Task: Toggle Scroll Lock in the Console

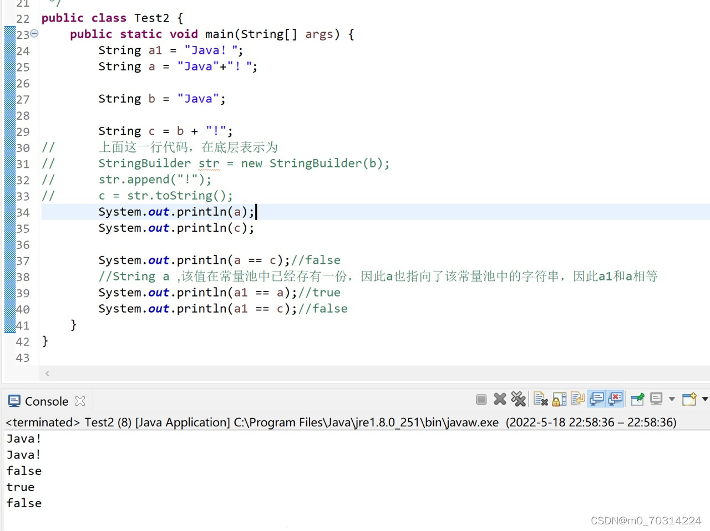Action: pos(559,399)
